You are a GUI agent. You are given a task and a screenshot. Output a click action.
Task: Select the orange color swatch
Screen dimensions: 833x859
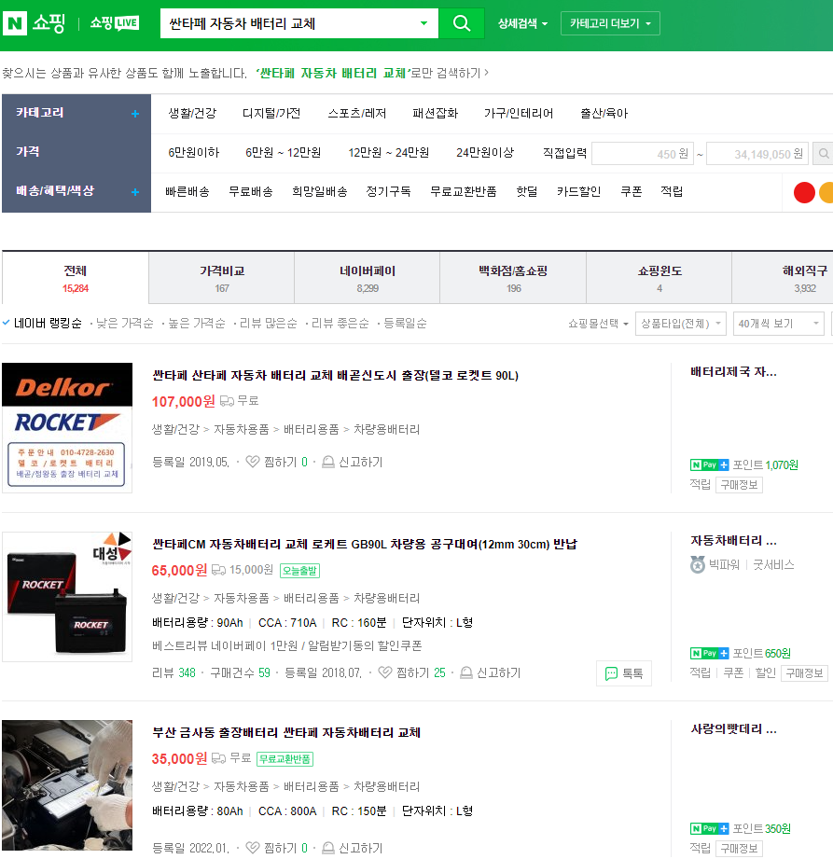point(826,192)
